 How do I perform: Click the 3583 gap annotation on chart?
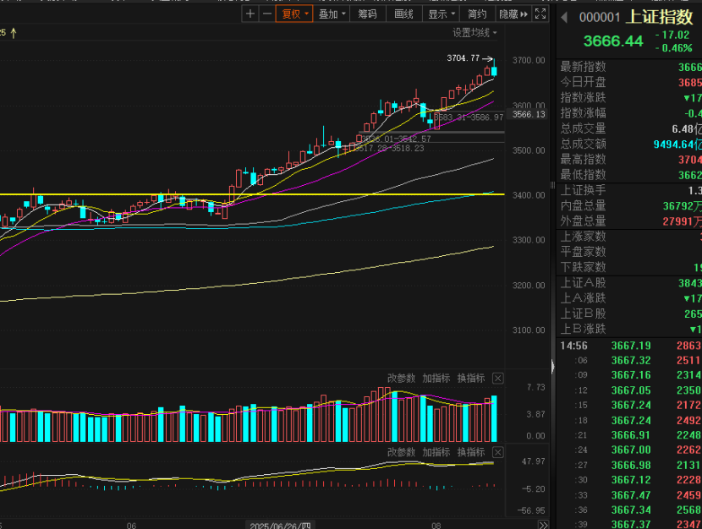pyautogui.click(x=469, y=117)
